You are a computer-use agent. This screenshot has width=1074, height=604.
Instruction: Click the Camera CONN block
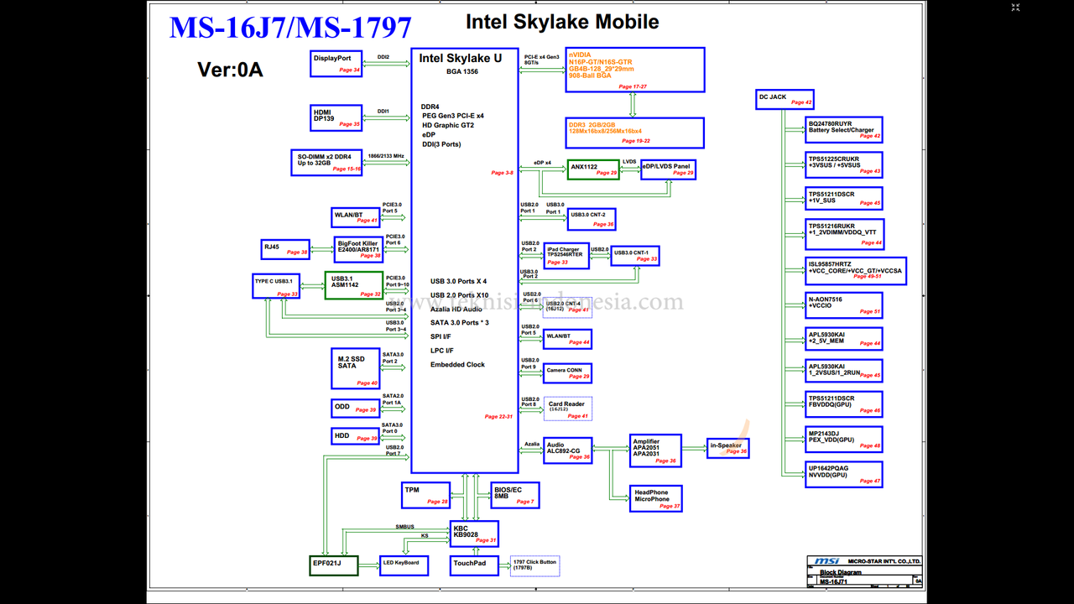(567, 373)
